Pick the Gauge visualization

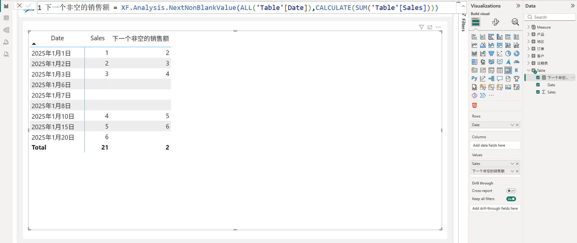(x=516, y=62)
